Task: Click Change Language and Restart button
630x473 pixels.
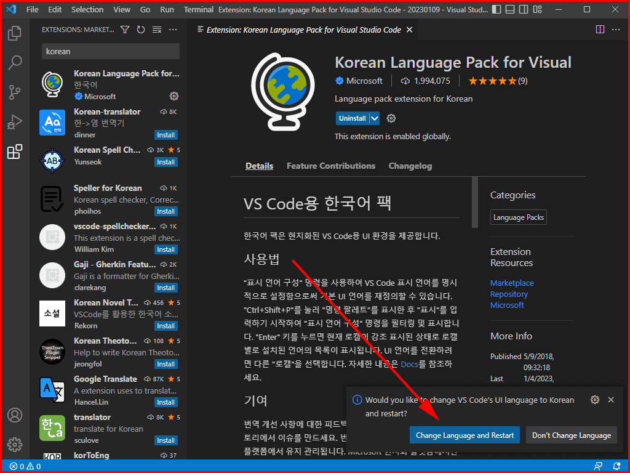Action: [465, 435]
